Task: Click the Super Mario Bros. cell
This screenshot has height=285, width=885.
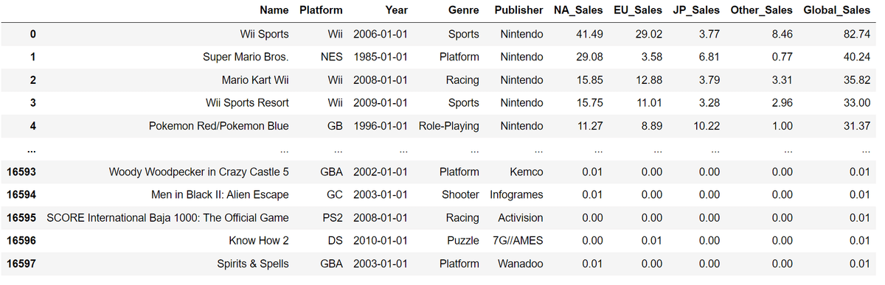Action: pos(246,57)
